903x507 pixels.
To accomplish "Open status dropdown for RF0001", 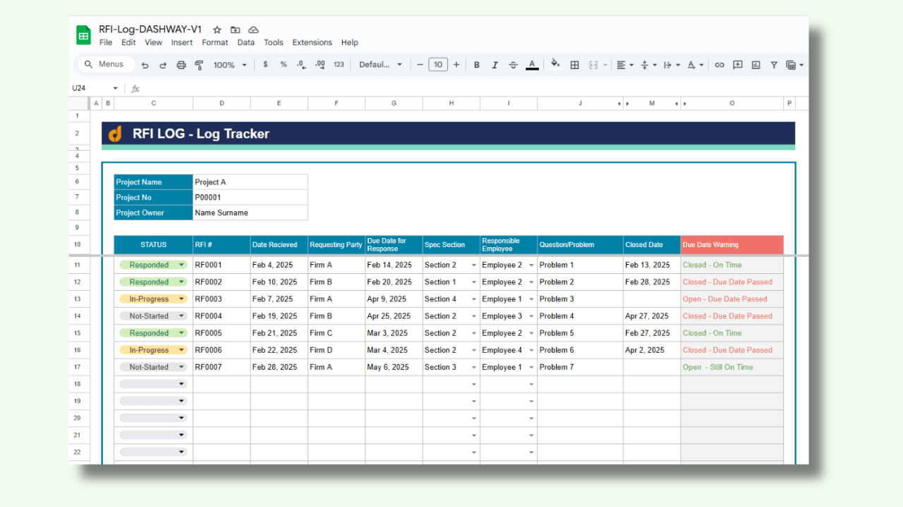I will point(181,265).
